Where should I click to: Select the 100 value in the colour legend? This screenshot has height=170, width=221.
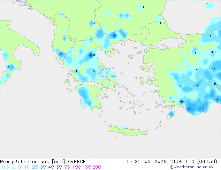pyautogui.click(x=77, y=167)
